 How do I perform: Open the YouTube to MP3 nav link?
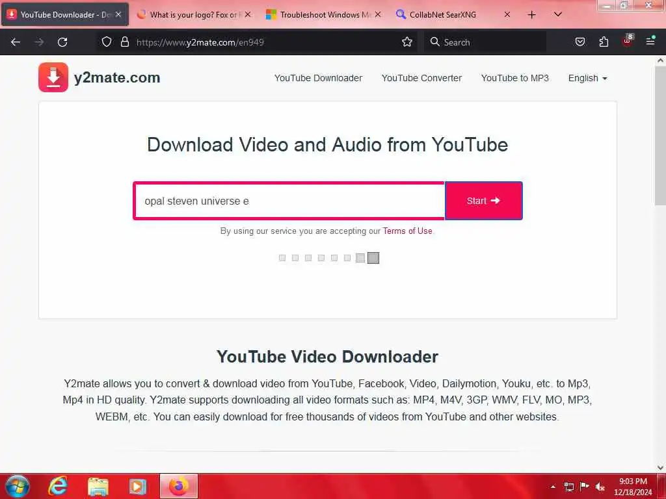coord(515,78)
